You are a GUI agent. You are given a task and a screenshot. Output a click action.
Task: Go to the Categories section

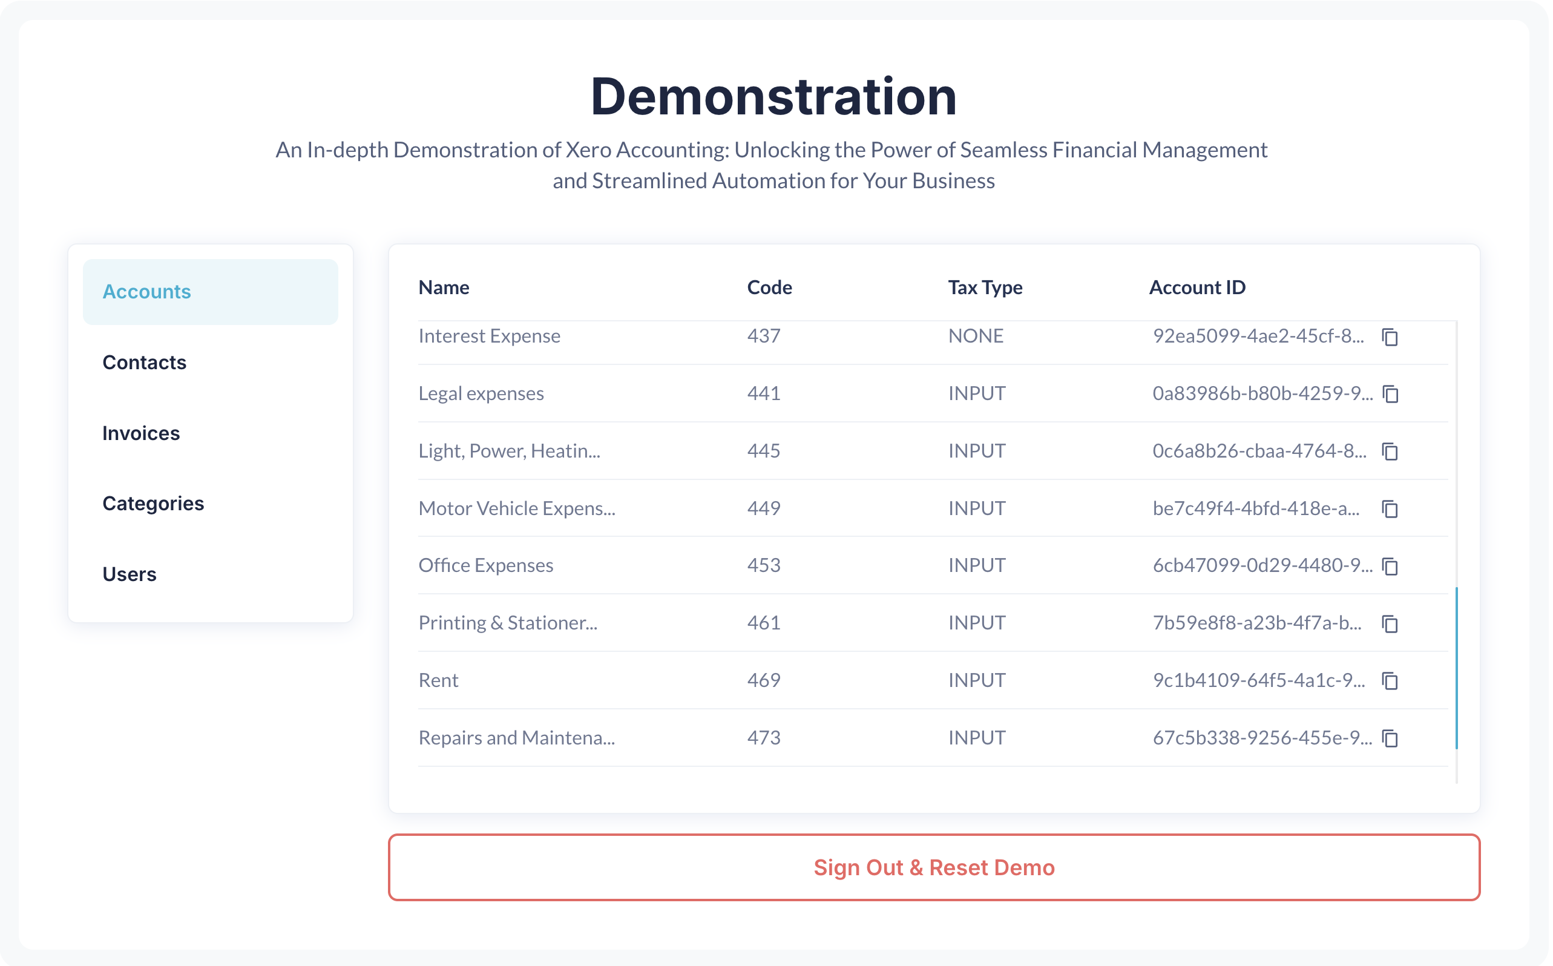(153, 504)
